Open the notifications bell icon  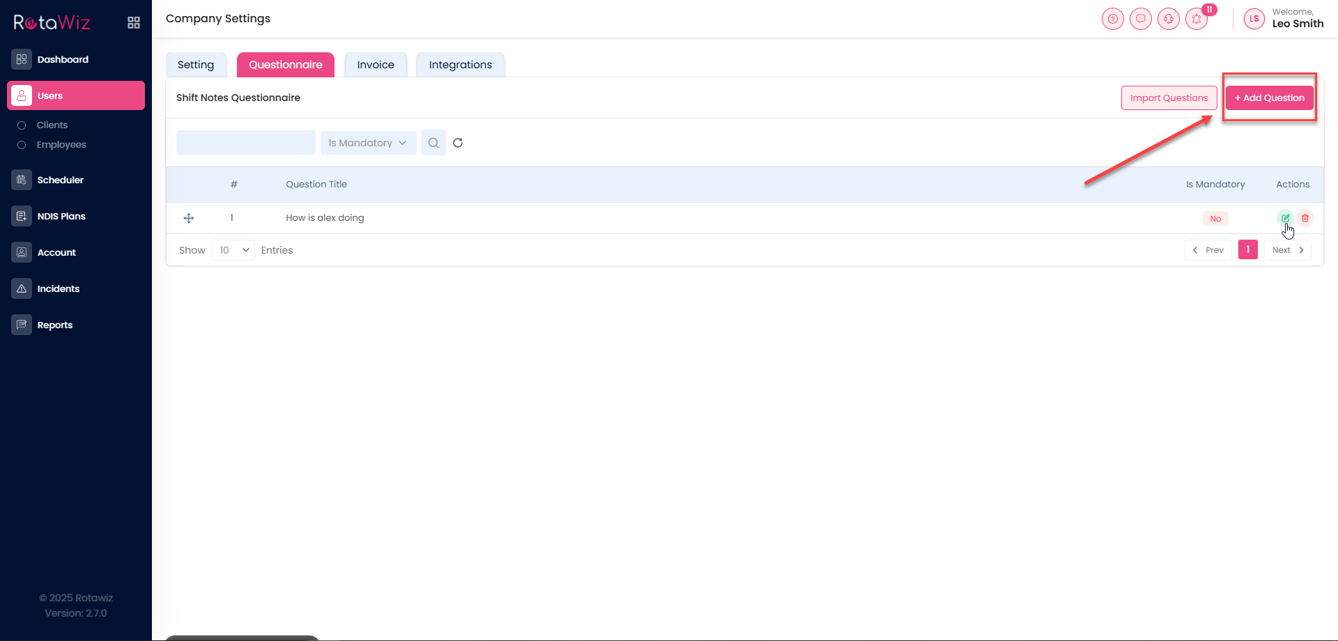[1197, 19]
